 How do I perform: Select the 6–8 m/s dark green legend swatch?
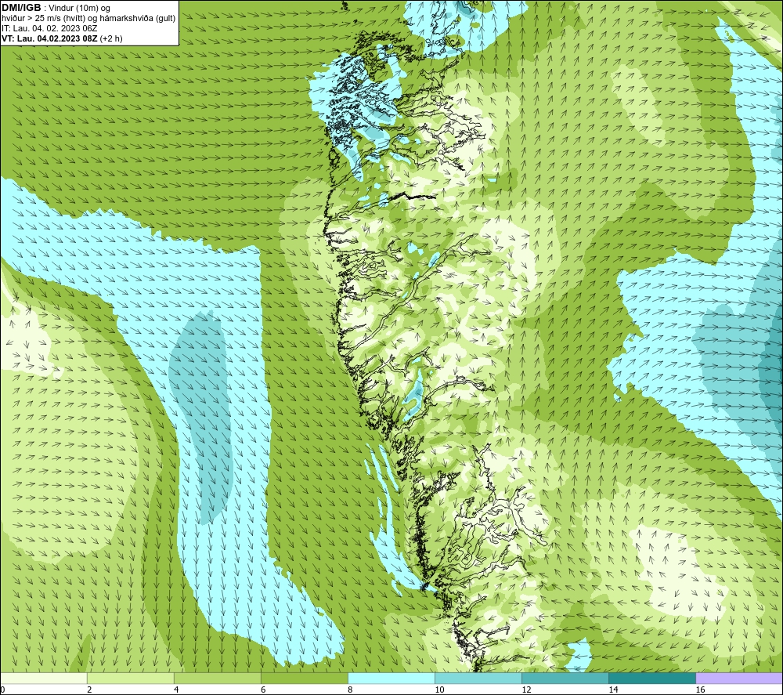[x=305, y=678]
